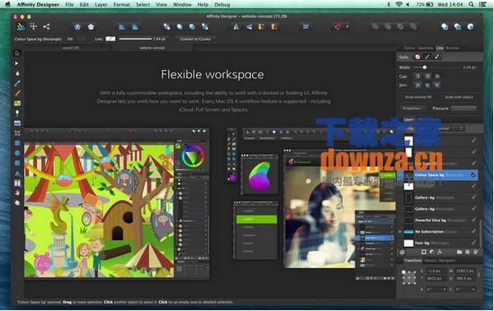The image size is (494, 311).
Task: Open the Debug menu
Action: [222, 4]
